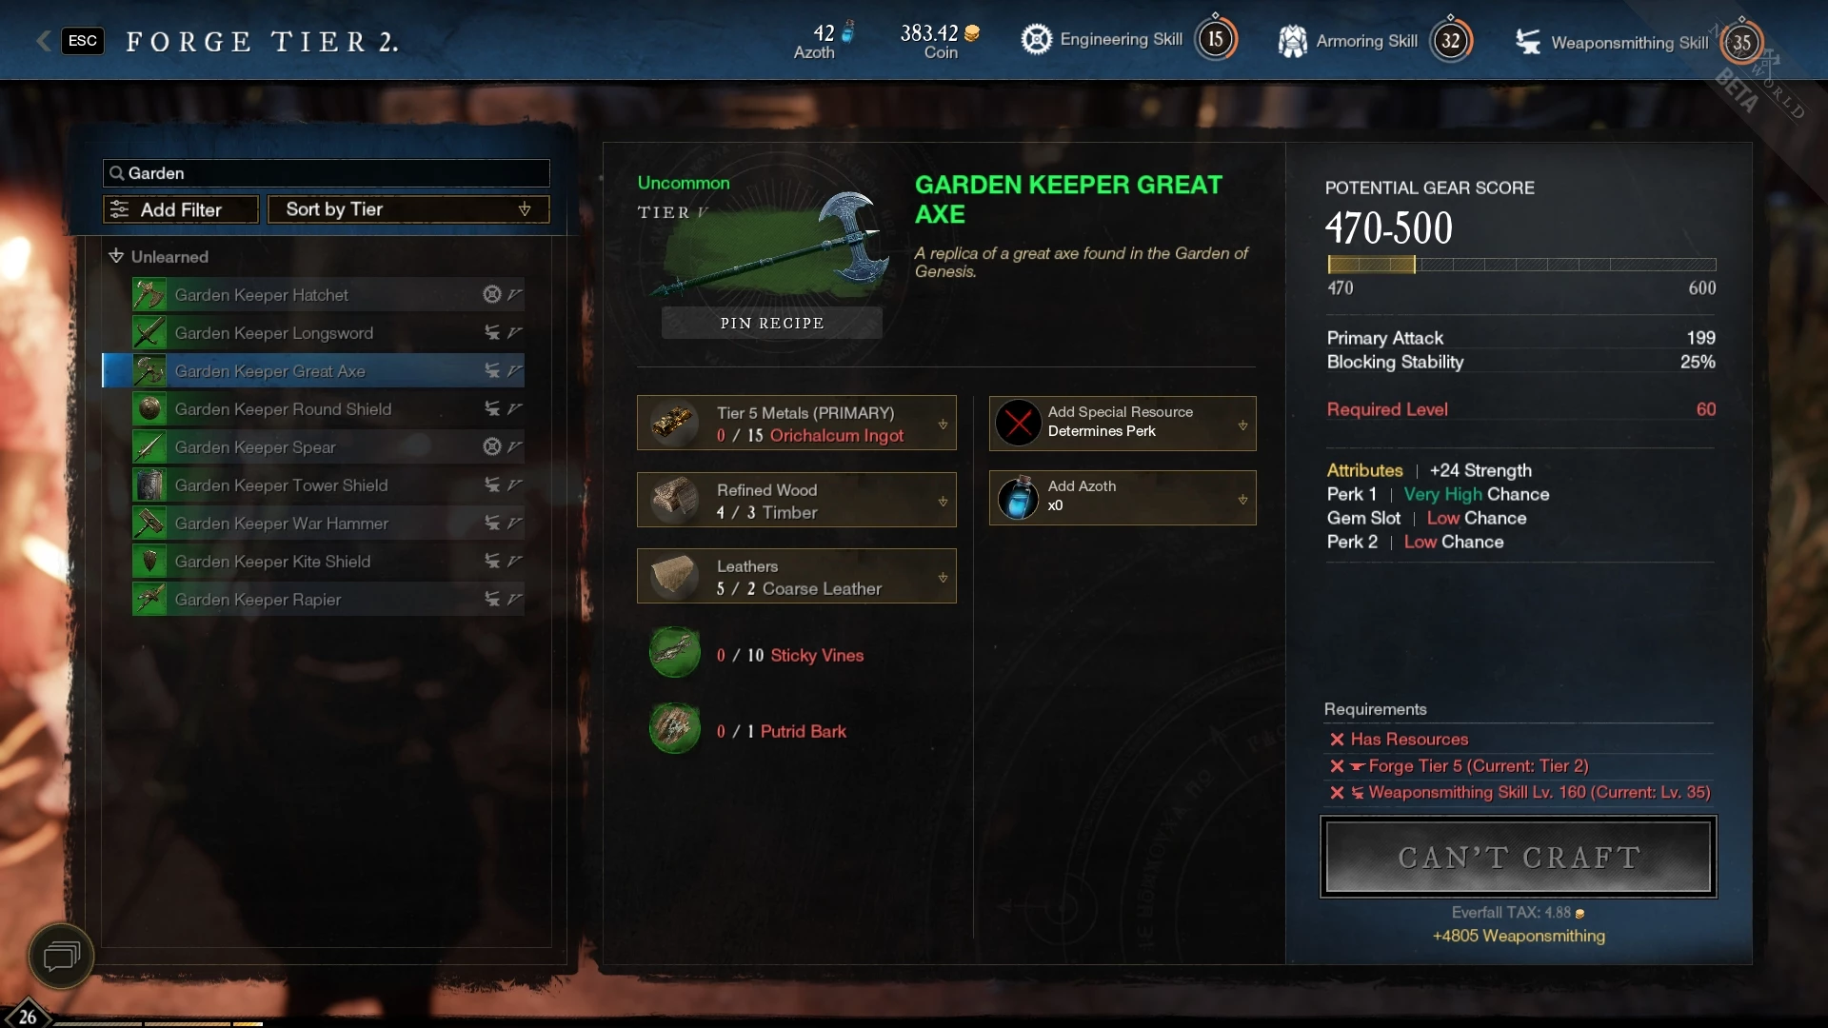Viewport: 1828px width, 1028px height.
Task: Click the Armoring Skill helmet icon
Action: click(1292, 41)
